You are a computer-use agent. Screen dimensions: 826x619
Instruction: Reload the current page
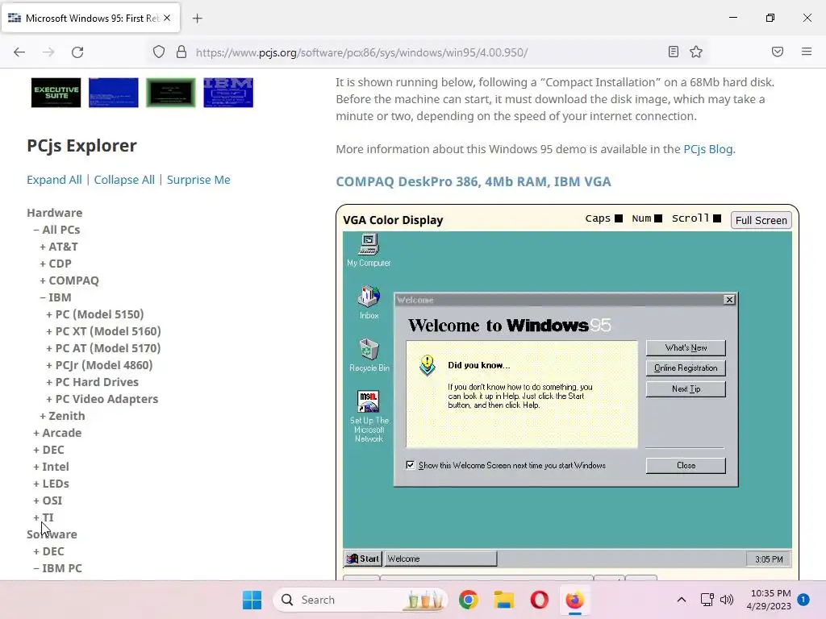point(77,52)
